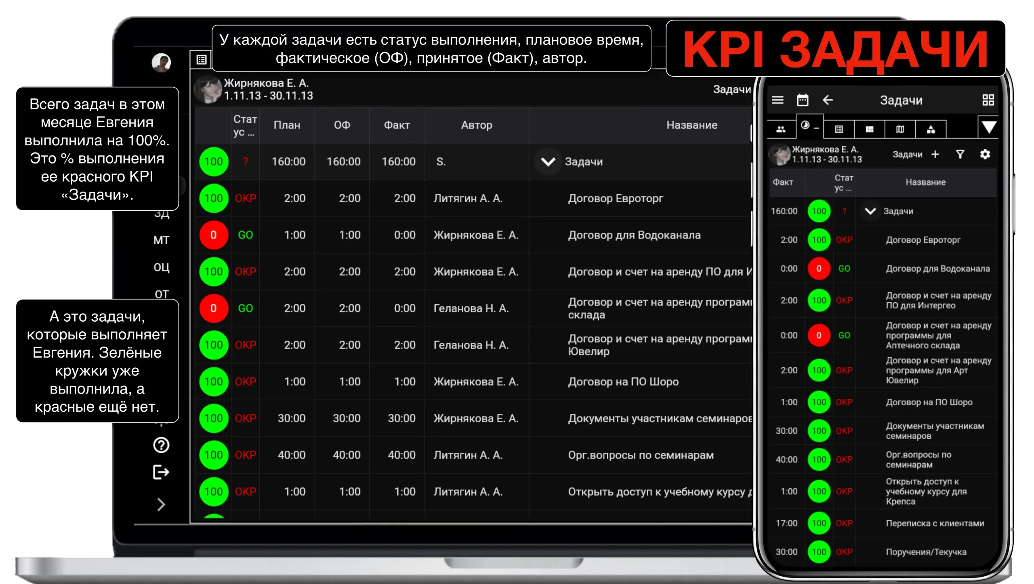
Task: Click date range 1.11.13 - 30.11.13 on laptop
Action: [268, 96]
